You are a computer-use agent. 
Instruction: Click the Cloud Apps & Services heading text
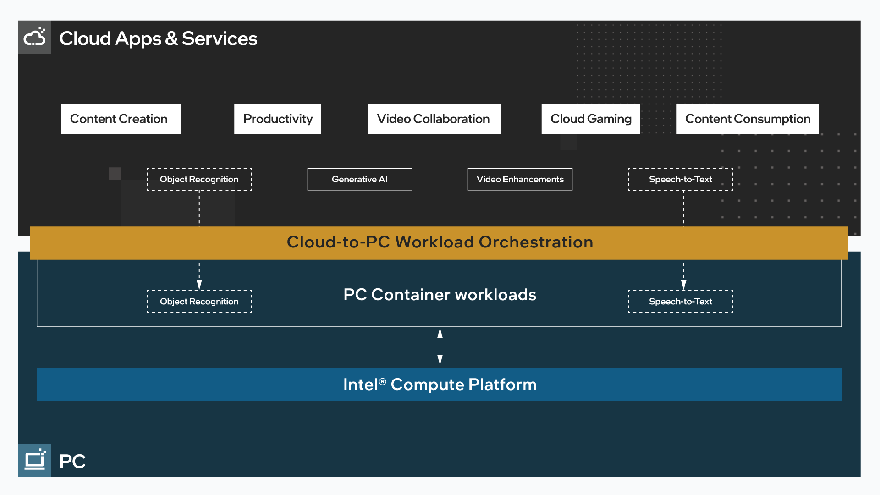158,38
